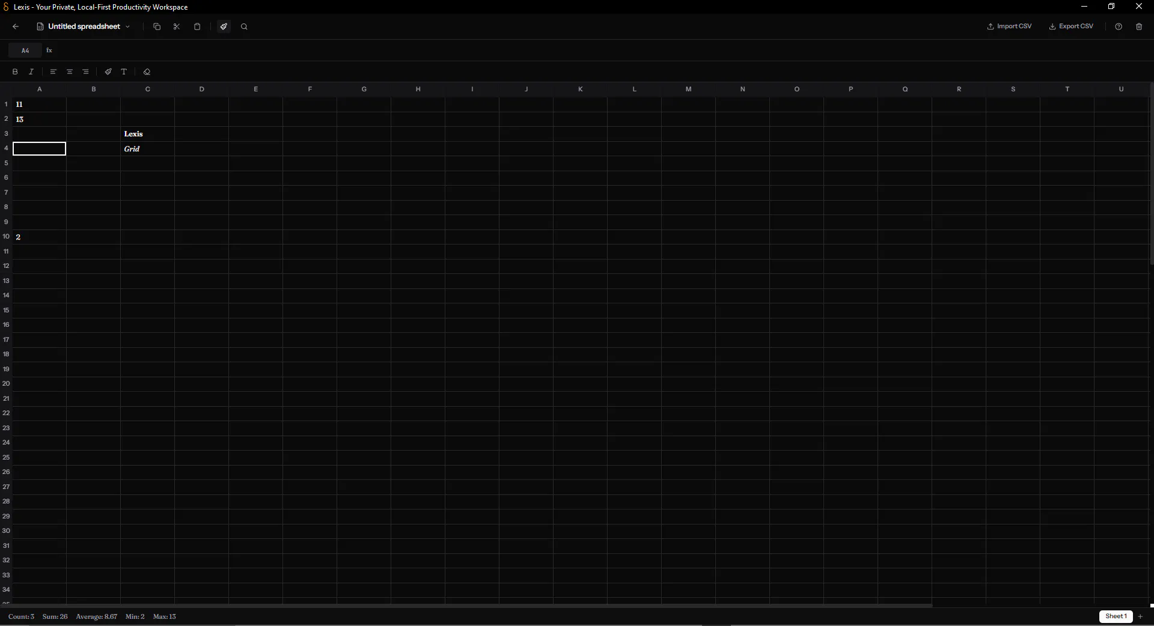Image resolution: width=1154 pixels, height=626 pixels.
Task: Click the Min: 2 status entry
Action: [135, 616]
